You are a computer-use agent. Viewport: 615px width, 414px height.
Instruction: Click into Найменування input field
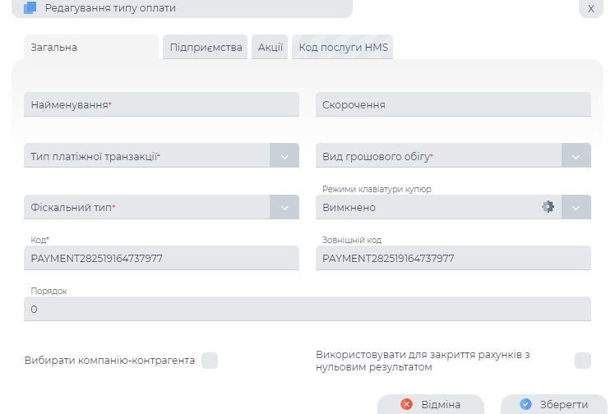[x=162, y=105]
